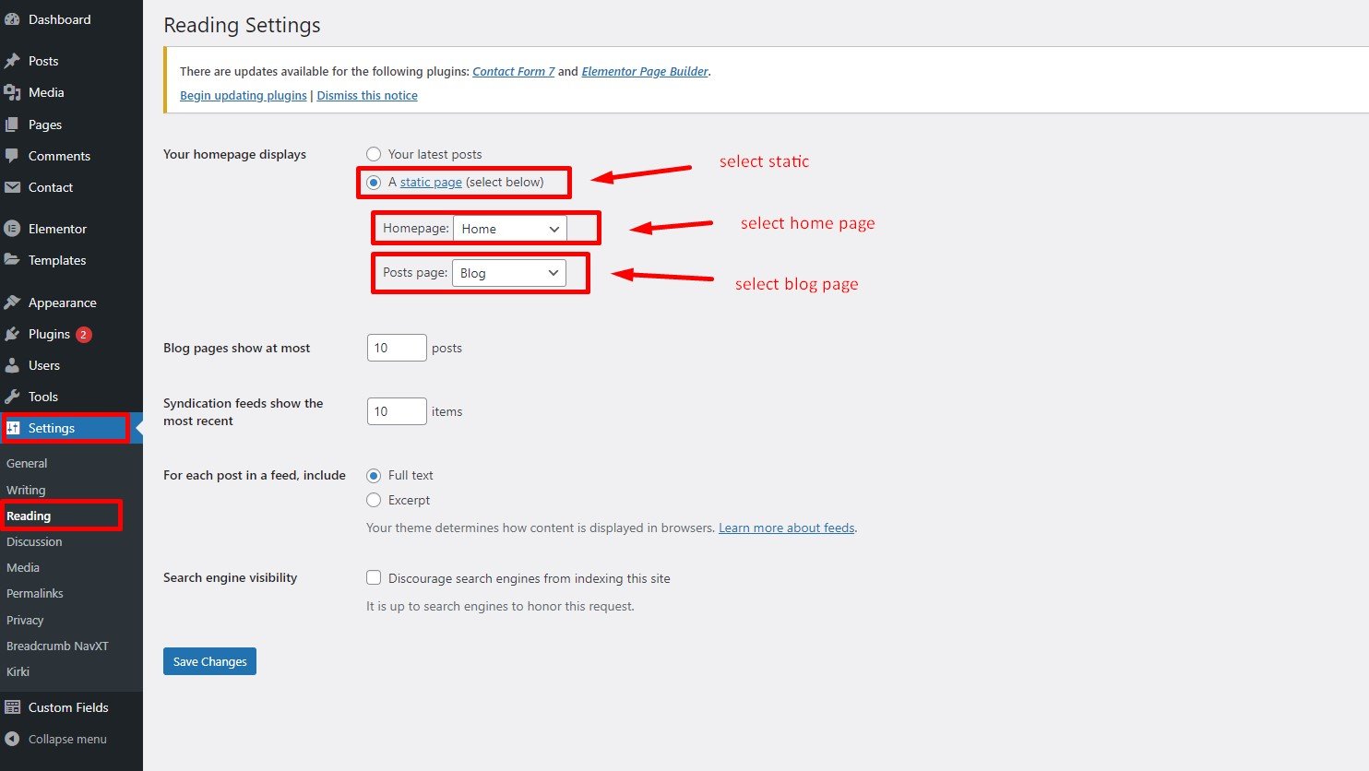This screenshot has width=1369, height=771.
Task: Select the Excerpt feed radio option
Action: click(x=374, y=500)
